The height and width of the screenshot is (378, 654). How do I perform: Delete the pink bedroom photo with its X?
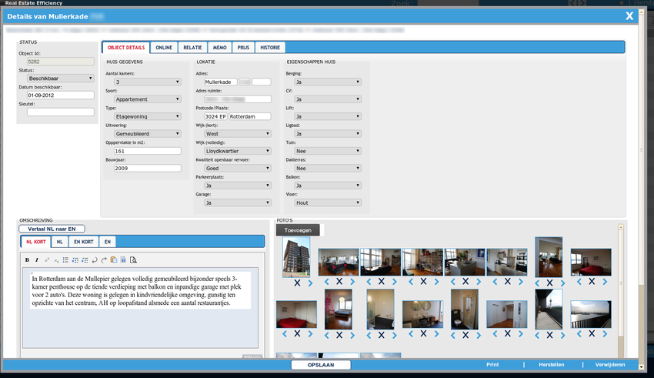[x=339, y=335]
